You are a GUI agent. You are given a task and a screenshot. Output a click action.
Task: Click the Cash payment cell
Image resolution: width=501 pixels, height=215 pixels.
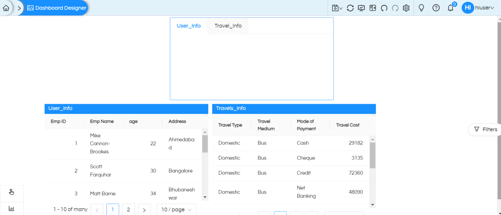[x=310, y=143]
